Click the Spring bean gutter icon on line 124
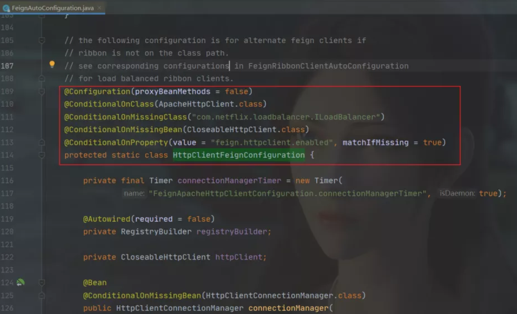The height and width of the screenshot is (314, 517). pos(21,282)
